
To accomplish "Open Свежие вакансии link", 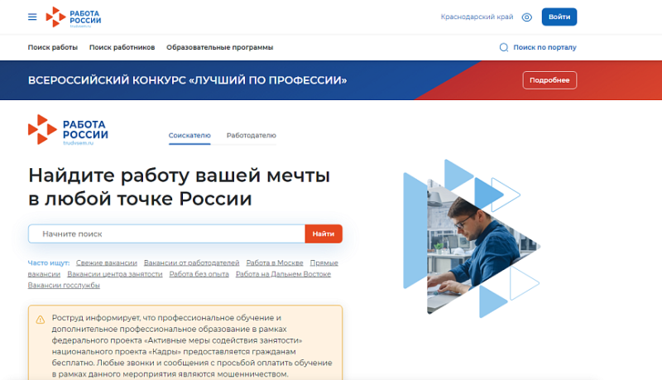I will click(x=107, y=263).
